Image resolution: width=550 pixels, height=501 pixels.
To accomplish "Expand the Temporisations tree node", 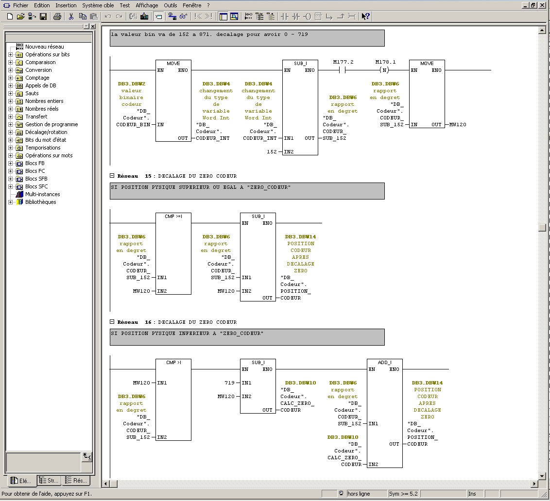I will click(11, 148).
